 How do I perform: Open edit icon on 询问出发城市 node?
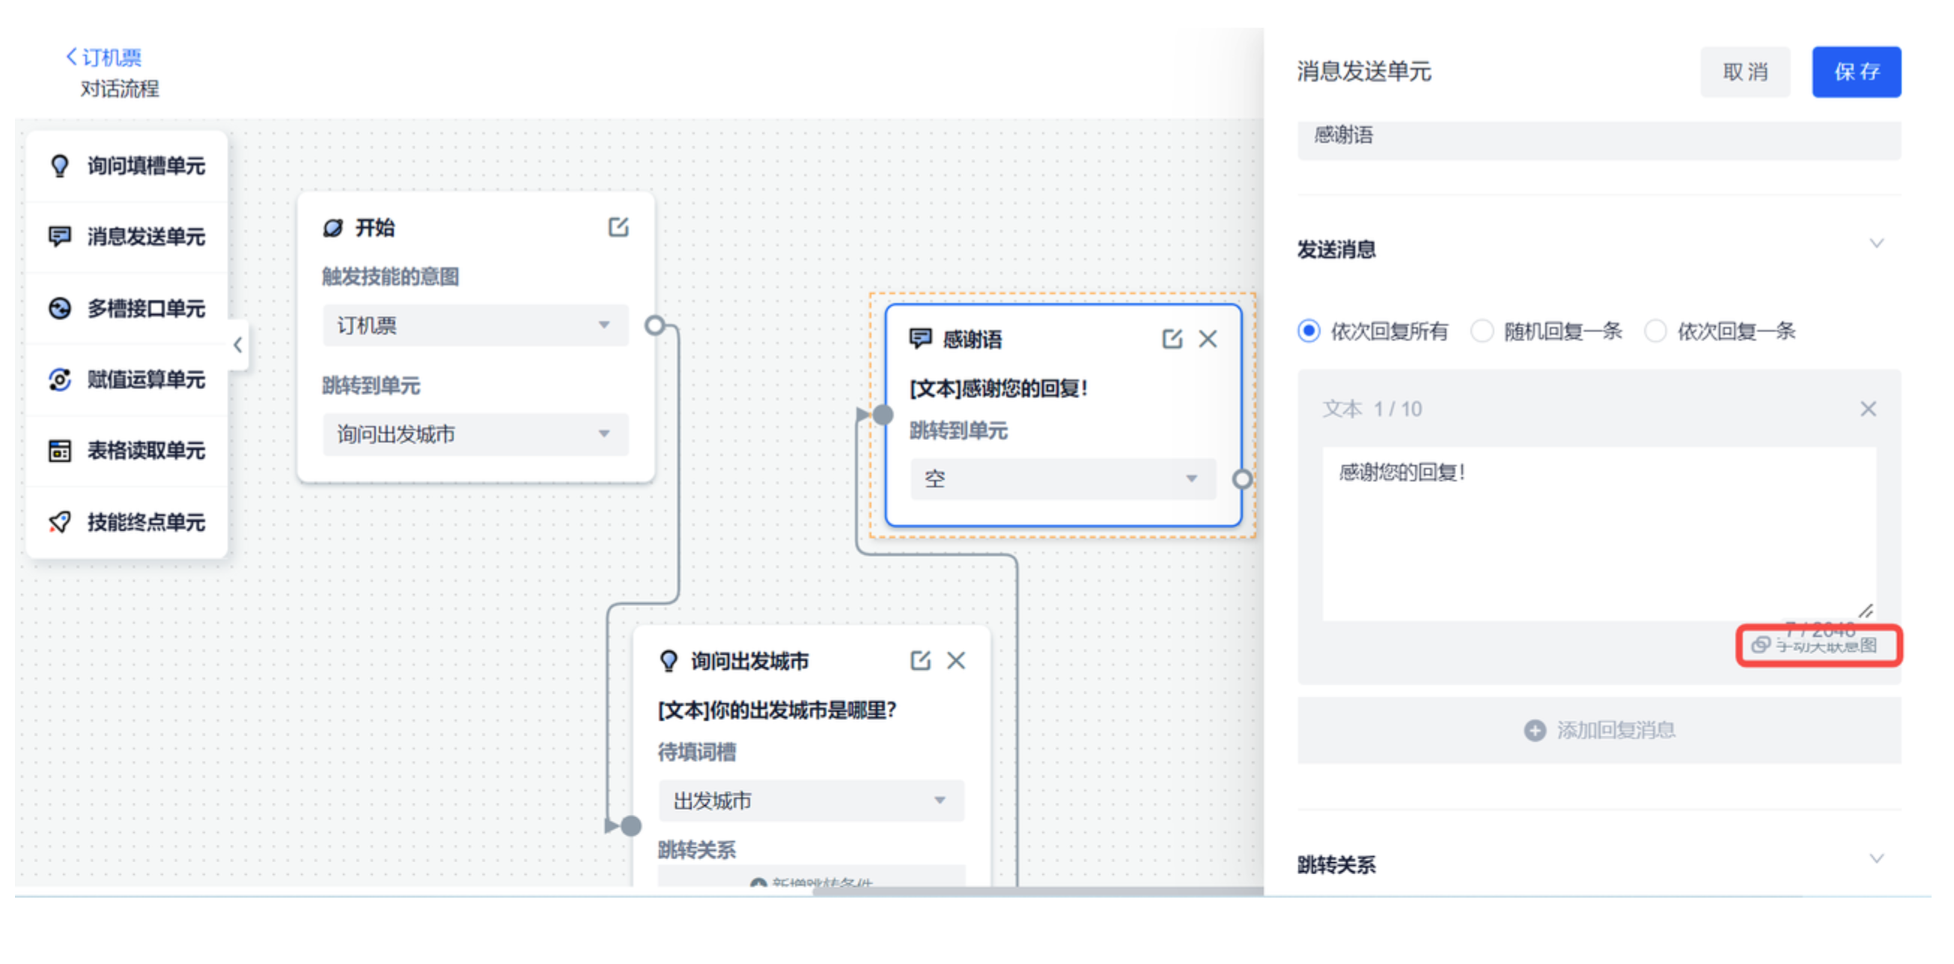click(x=920, y=660)
